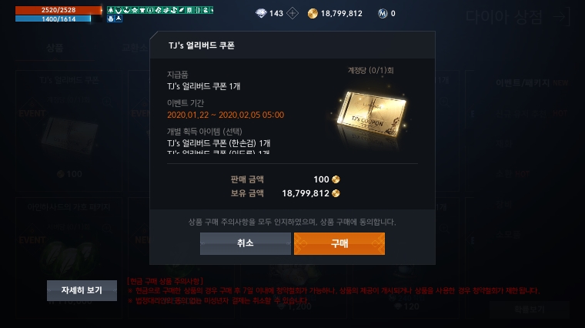This screenshot has width=585, height=328.
Task: Click the green buff icons row
Action: click(160, 10)
